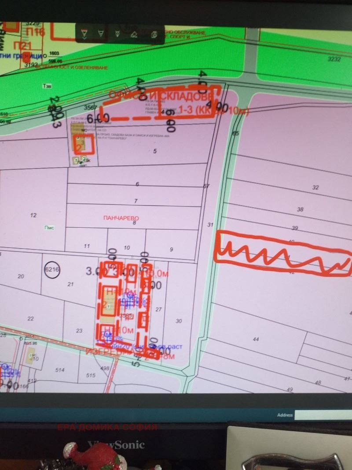
Task: Select parcel 38 on the map
Action: click(301, 209)
